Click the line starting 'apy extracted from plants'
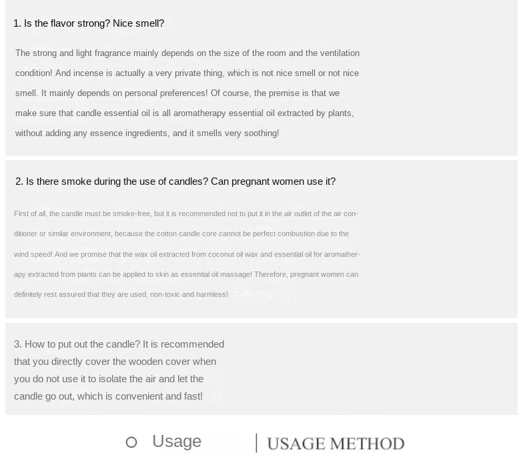The width and height of the screenshot is (527, 475). pyautogui.click(x=186, y=275)
